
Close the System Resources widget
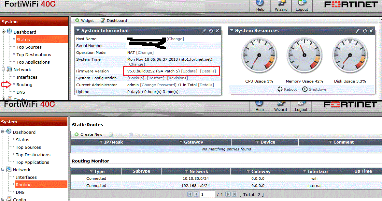[x=371, y=31]
